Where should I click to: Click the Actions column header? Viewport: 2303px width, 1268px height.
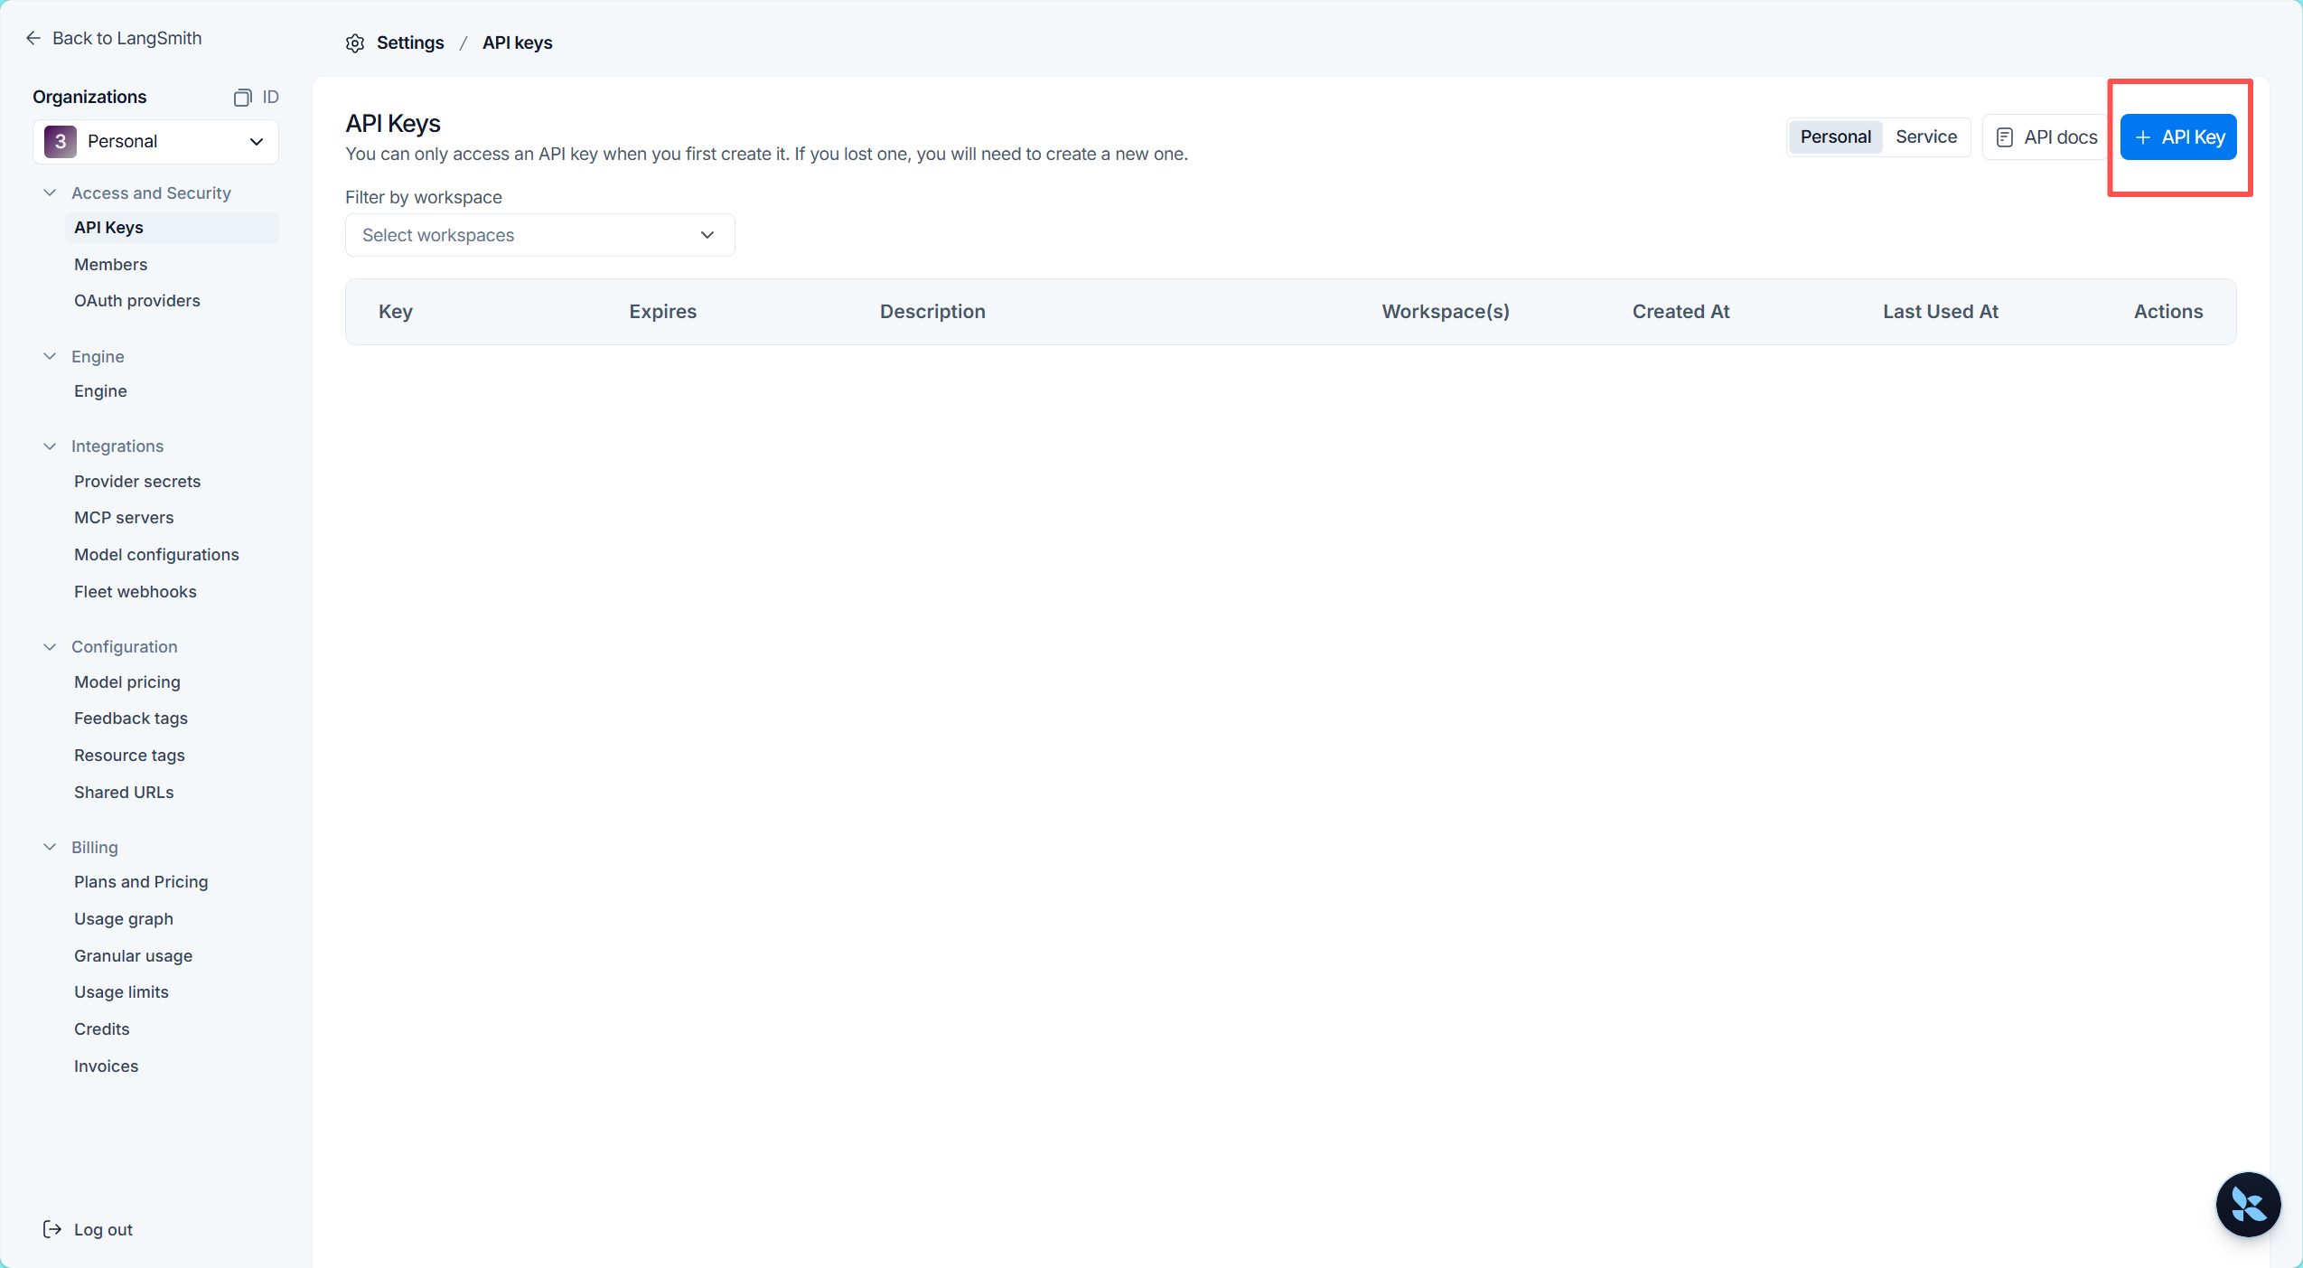click(2168, 312)
